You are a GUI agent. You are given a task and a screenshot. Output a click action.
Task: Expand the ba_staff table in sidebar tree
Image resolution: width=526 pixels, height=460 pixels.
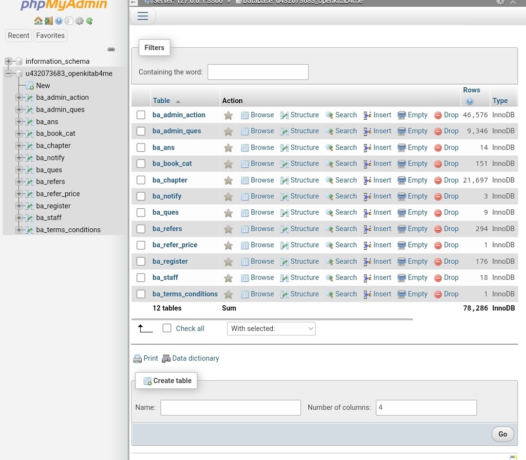coord(19,218)
